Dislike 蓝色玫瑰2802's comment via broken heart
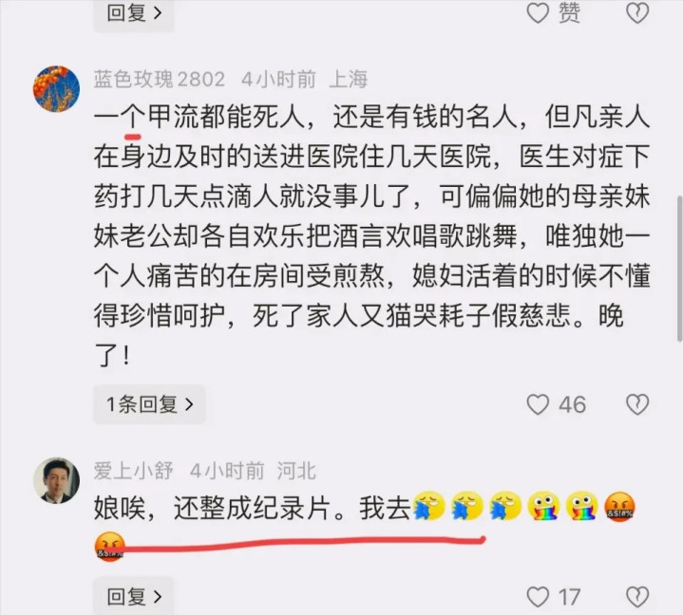The image size is (683, 615). [637, 404]
